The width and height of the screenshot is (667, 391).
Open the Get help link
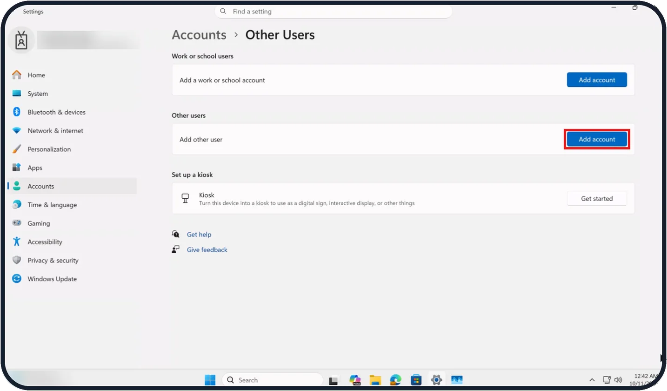[199, 235]
